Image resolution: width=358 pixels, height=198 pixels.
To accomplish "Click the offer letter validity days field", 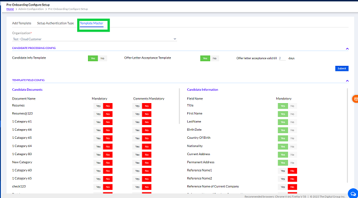I will tap(282, 58).
